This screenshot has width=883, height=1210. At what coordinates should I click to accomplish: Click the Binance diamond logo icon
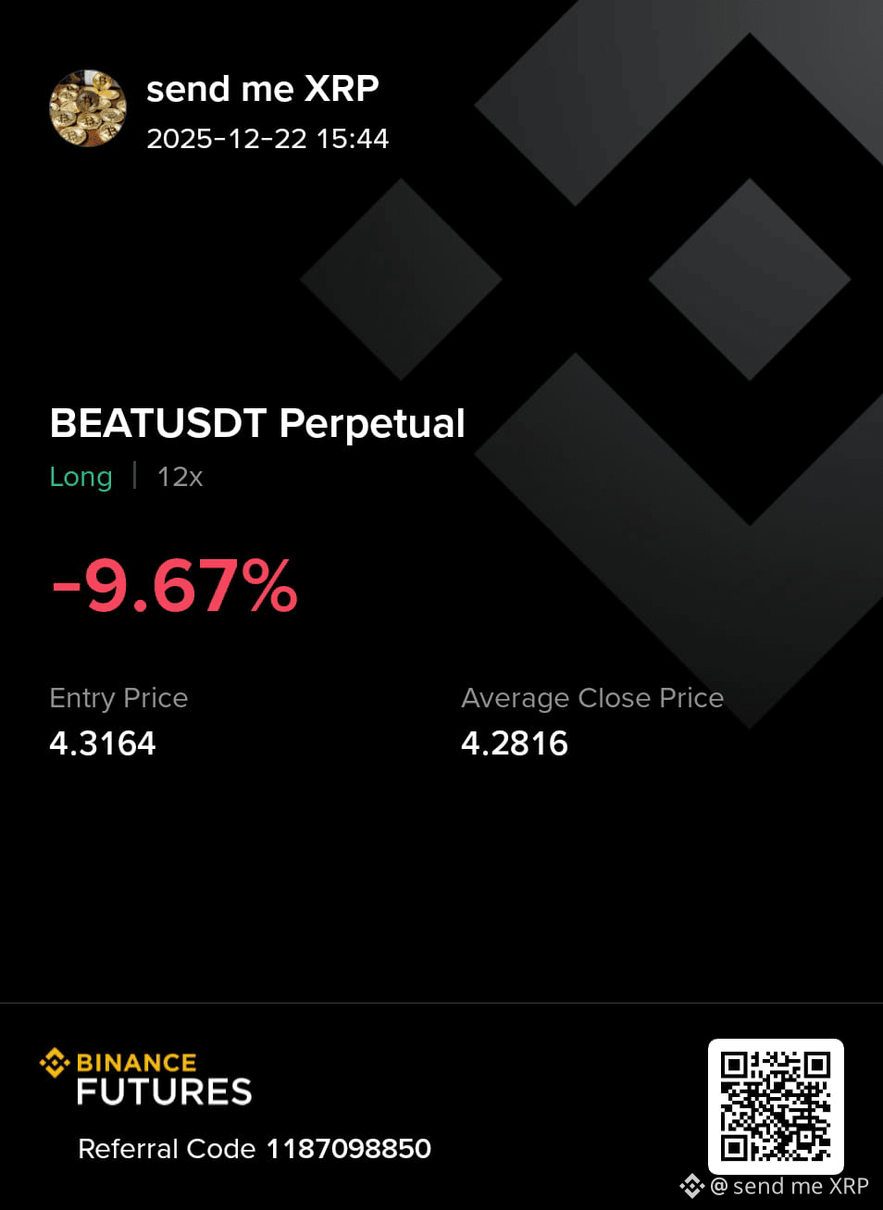point(55,1063)
